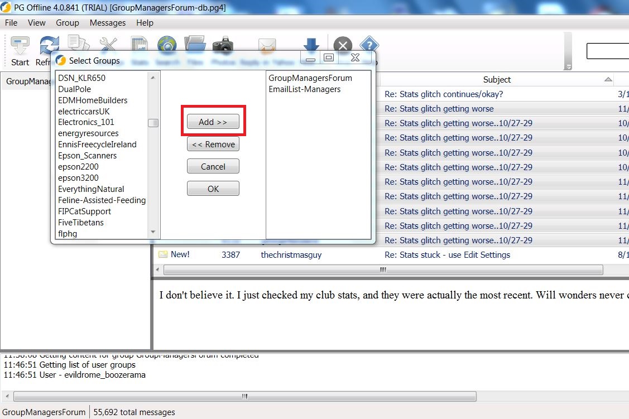Select Epson_Scanners group

click(x=88, y=156)
